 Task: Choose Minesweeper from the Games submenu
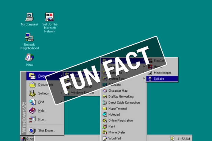[162, 73]
